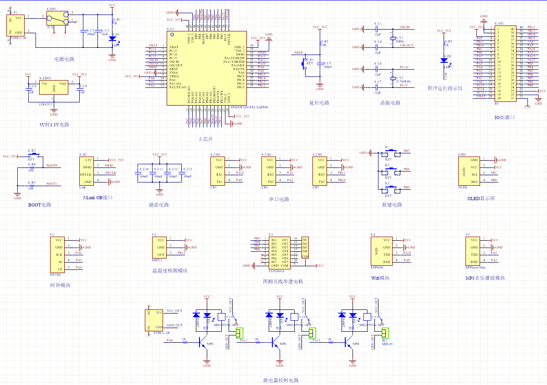547x385 pixels.
Task: Click the '温湿度检测模块' label
Action: 170,271
